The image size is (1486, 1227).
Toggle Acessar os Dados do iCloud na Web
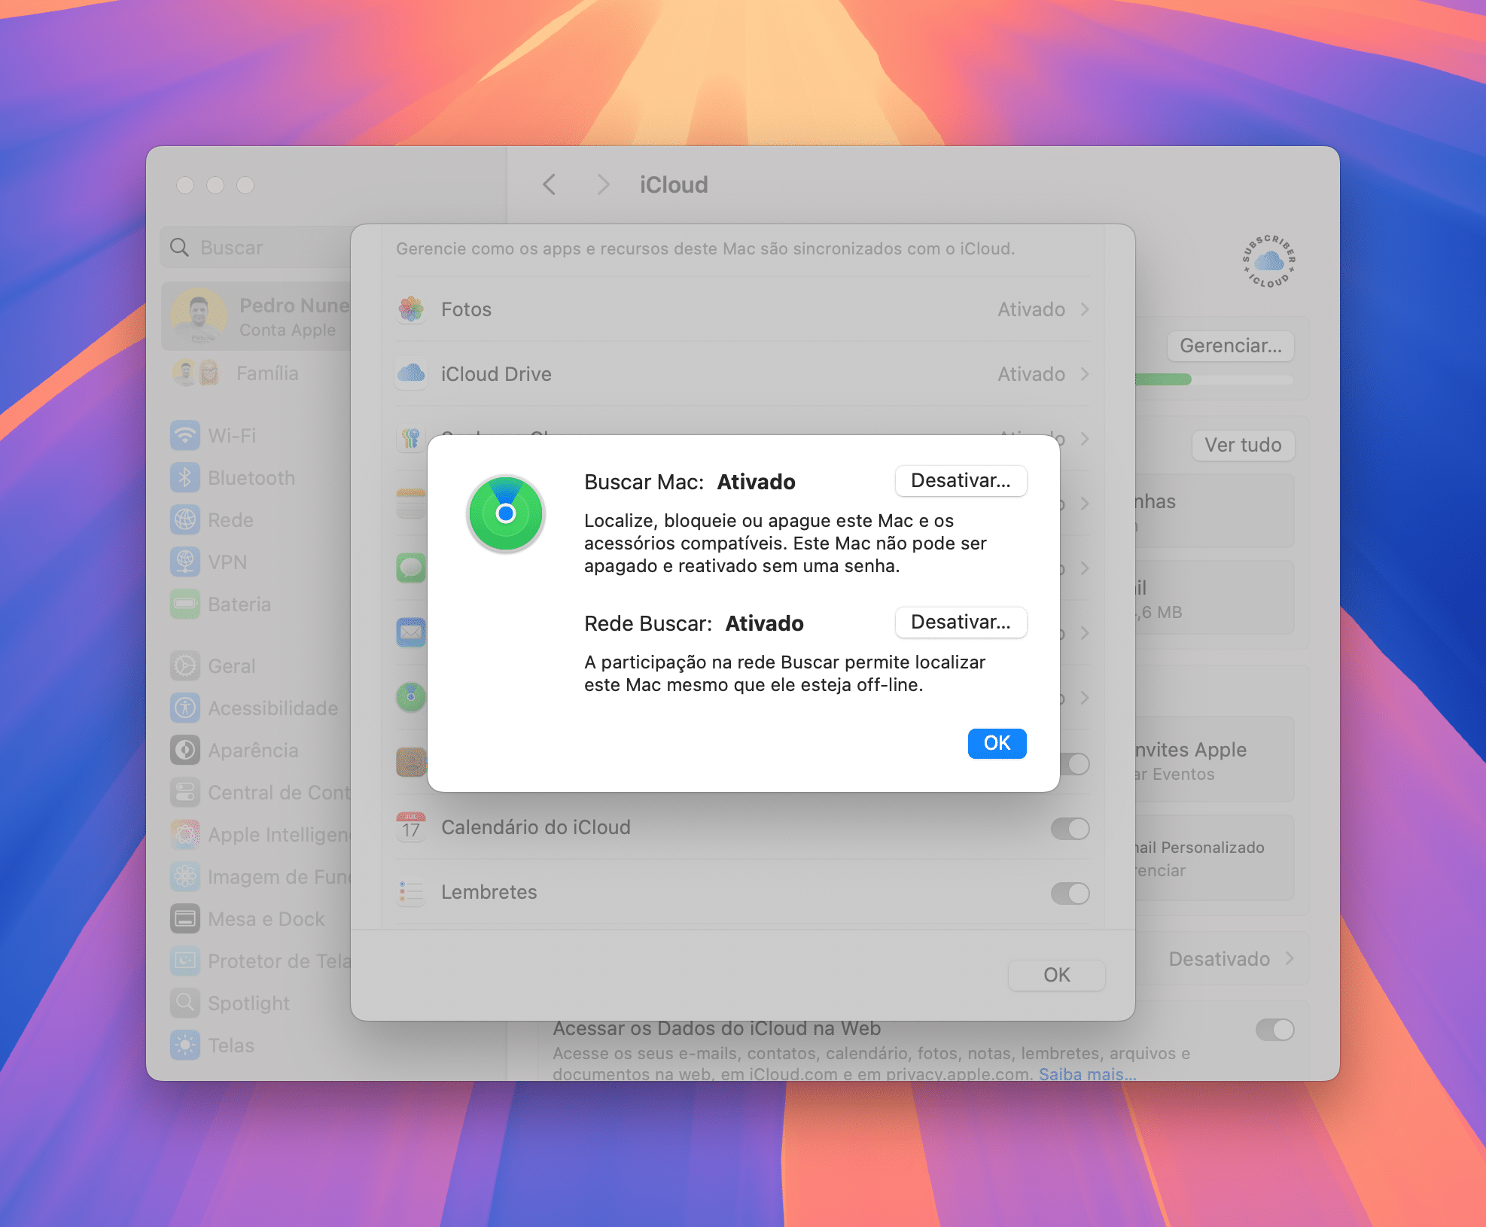coord(1274,1030)
